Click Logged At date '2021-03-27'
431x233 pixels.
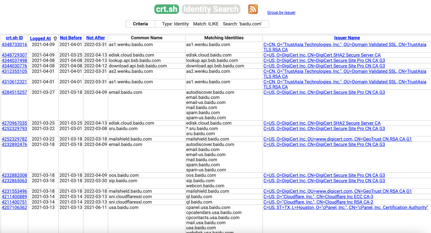[x=43, y=92]
